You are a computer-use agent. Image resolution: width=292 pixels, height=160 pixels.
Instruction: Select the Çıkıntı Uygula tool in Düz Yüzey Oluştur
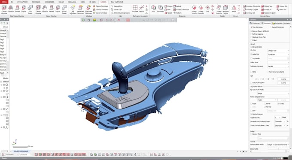4,9
